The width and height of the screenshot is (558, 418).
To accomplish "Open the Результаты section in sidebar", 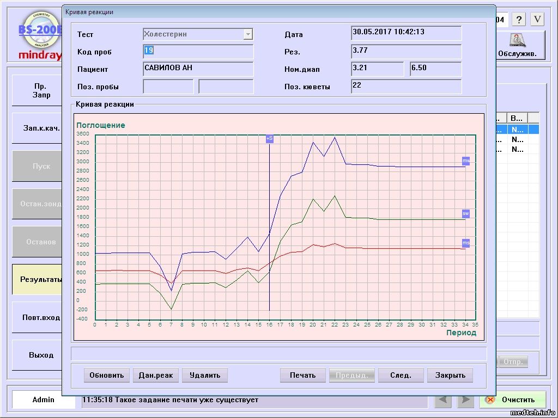I will tap(37, 280).
